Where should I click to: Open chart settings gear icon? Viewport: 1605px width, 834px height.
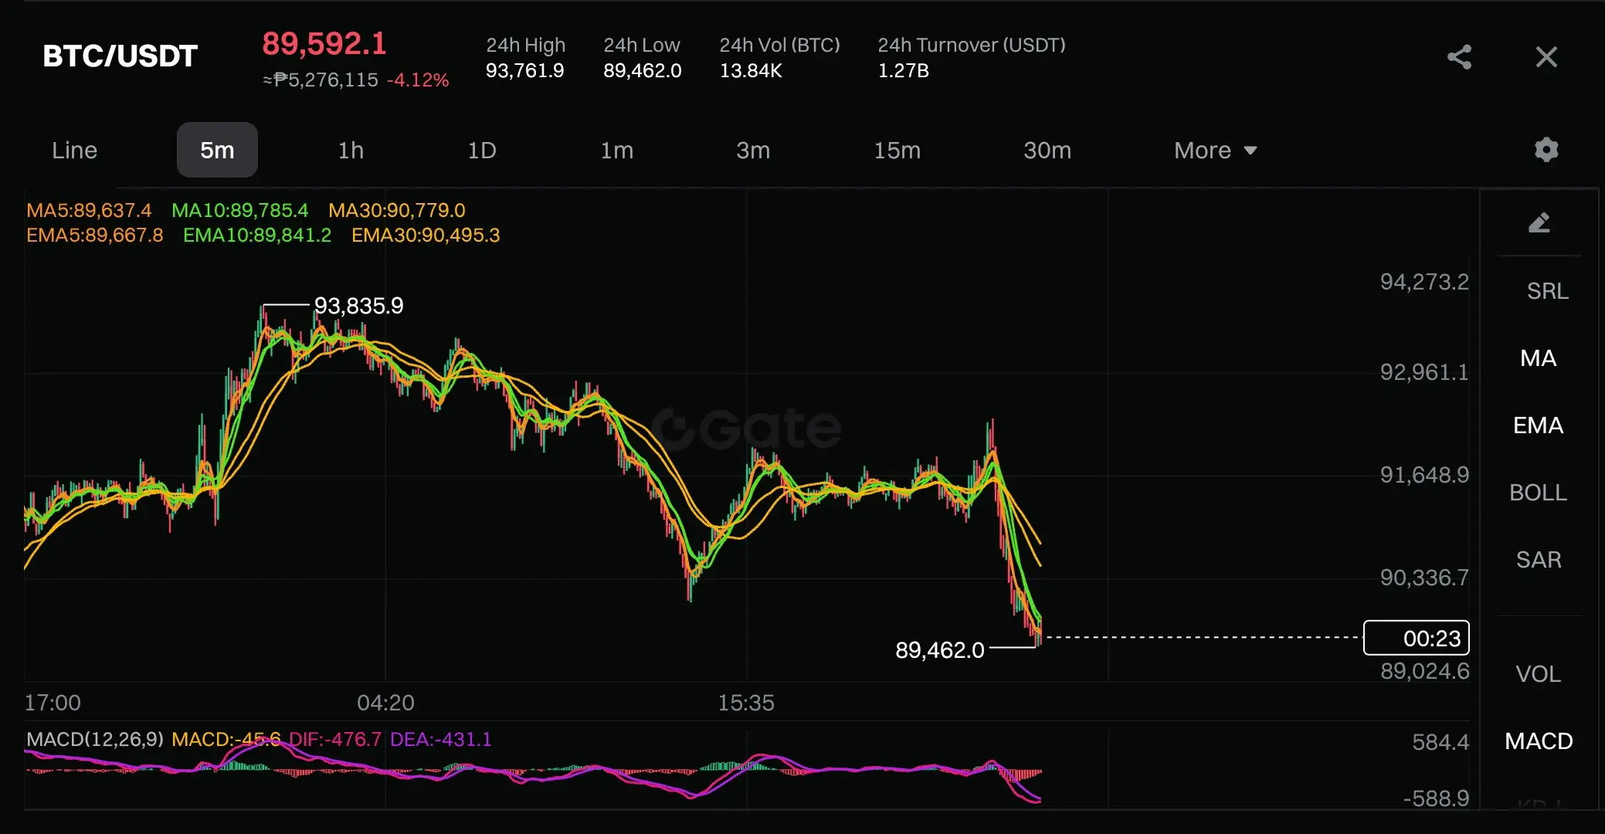tap(1546, 150)
